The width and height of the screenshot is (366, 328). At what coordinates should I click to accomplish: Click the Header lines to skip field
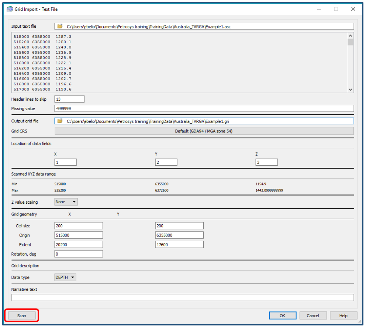[69, 99]
